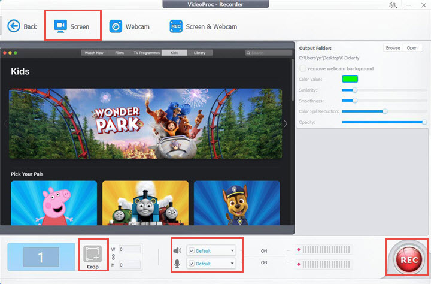Open the output folder
This screenshot has width=431, height=284.
(412, 48)
